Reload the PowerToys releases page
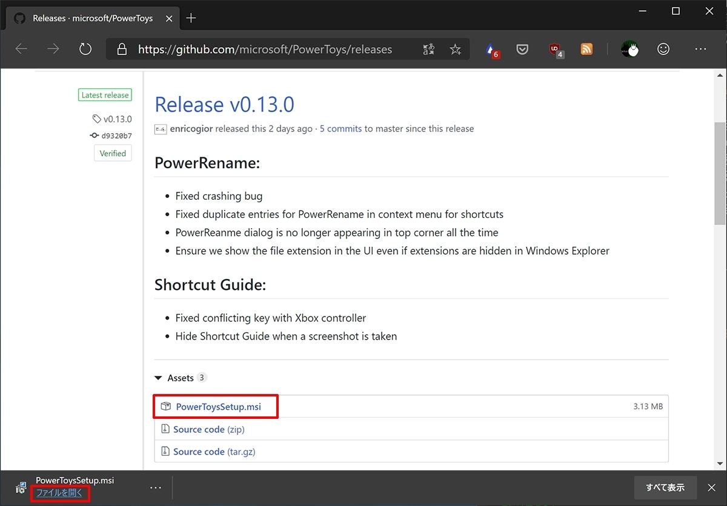The image size is (727, 506). coord(85,49)
